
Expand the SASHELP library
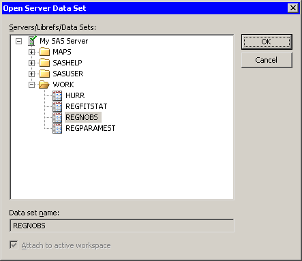click(x=31, y=63)
